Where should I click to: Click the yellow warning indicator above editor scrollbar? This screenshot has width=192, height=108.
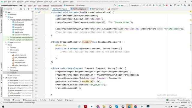(x=190, y=11)
